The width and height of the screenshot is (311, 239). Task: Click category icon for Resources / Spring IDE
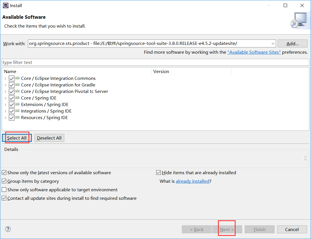pos(17,117)
